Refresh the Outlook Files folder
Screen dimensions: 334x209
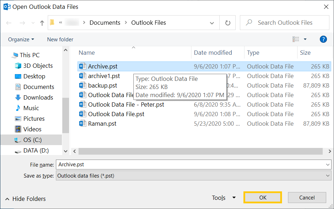[228, 23]
